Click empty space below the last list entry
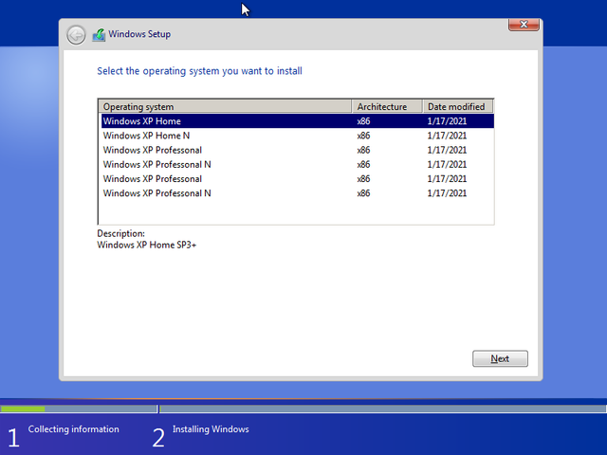607x455 pixels. click(x=296, y=212)
